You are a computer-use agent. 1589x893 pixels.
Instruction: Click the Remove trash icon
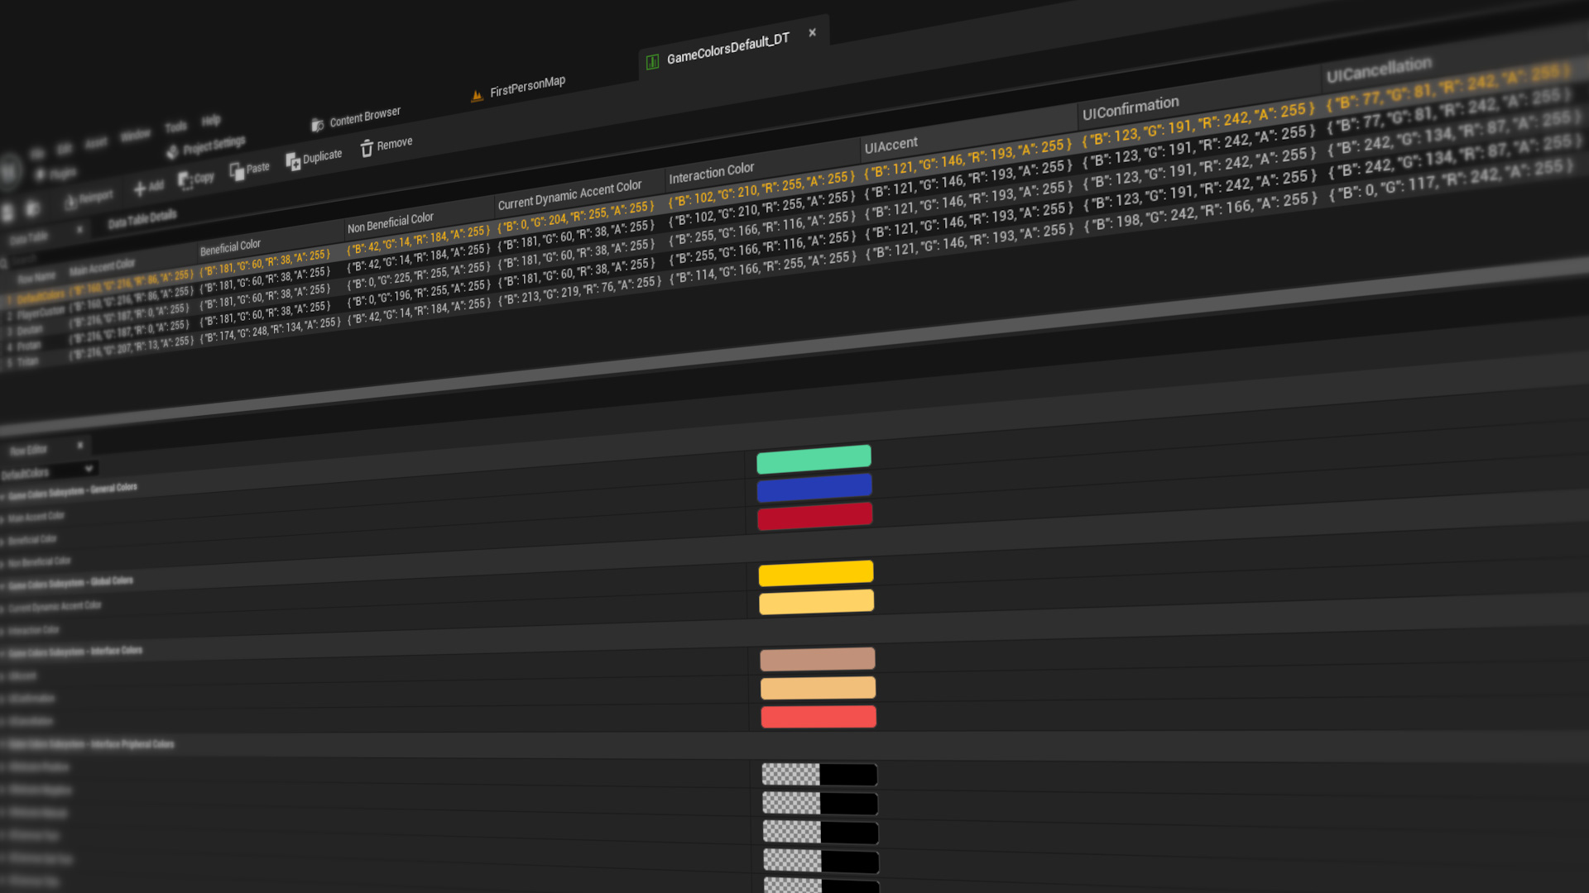[x=367, y=147]
